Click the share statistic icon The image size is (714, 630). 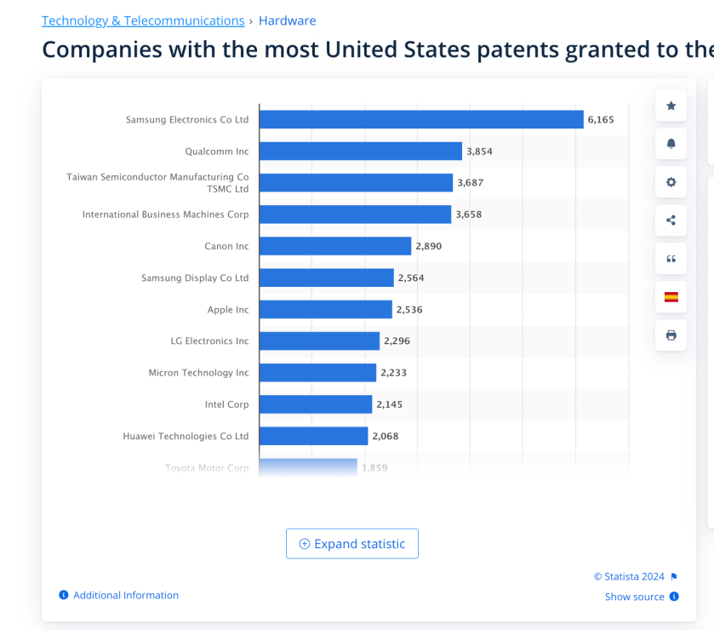click(671, 220)
